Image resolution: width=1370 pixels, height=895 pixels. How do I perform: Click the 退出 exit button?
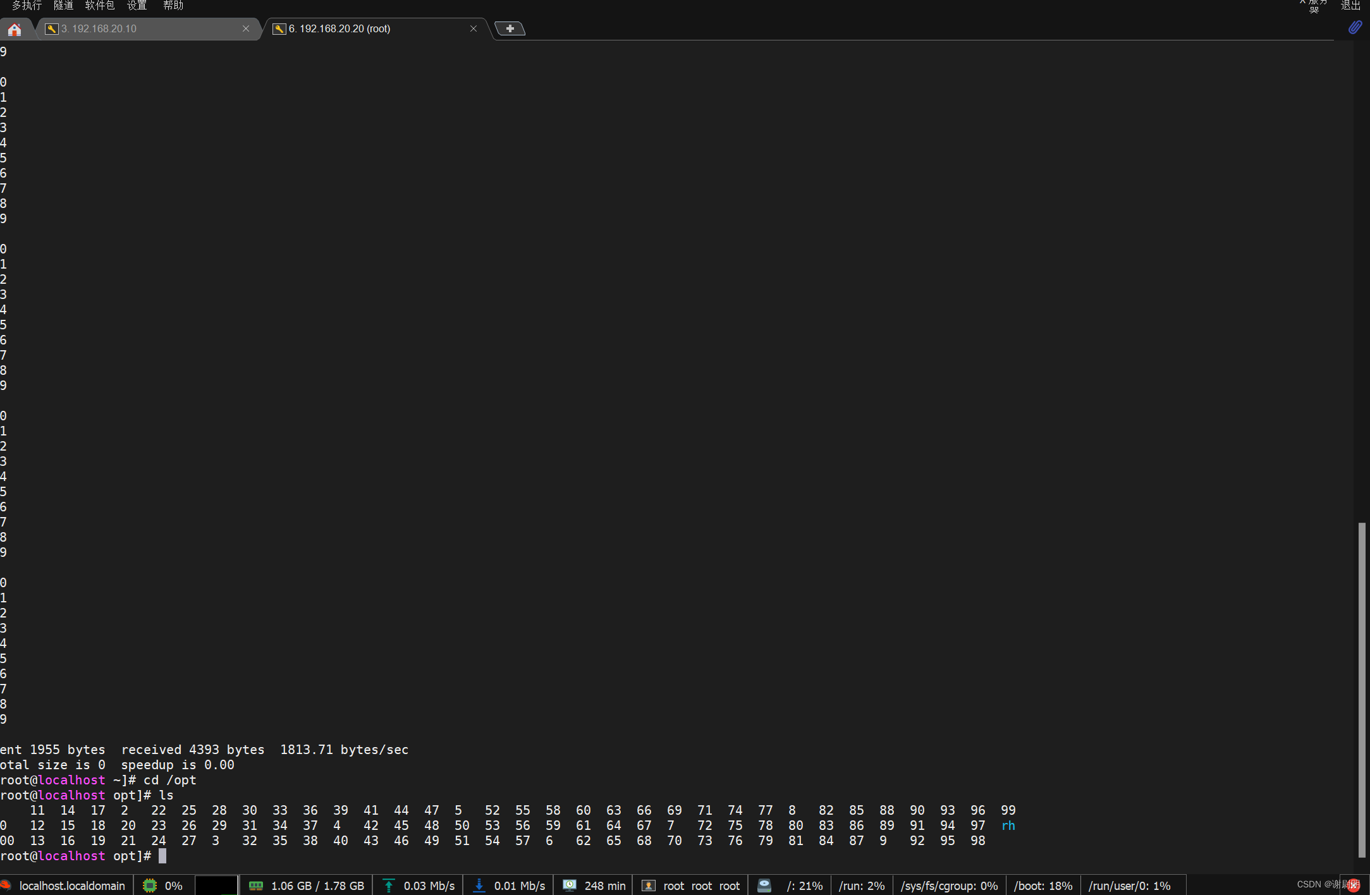point(1350,6)
